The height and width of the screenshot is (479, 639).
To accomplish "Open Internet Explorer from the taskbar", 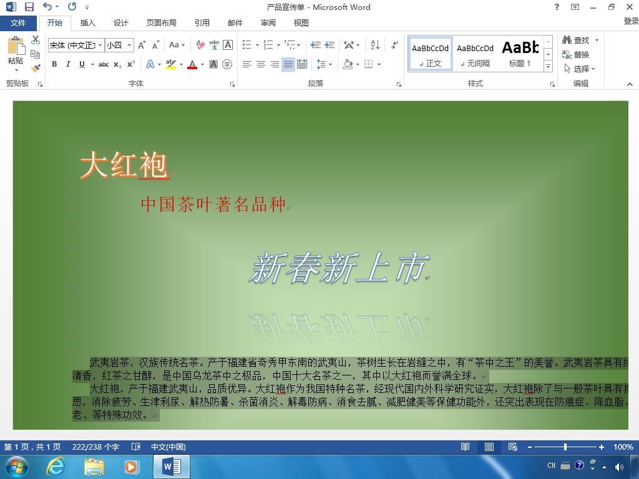I will 56,467.
